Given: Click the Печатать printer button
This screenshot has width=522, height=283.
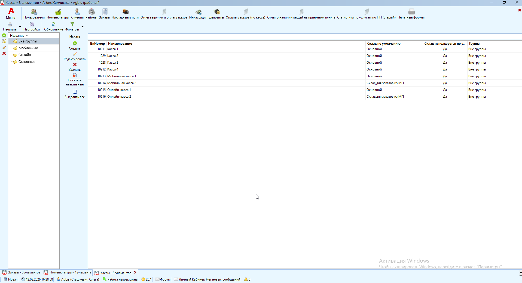Looking at the screenshot, I should [10, 26].
